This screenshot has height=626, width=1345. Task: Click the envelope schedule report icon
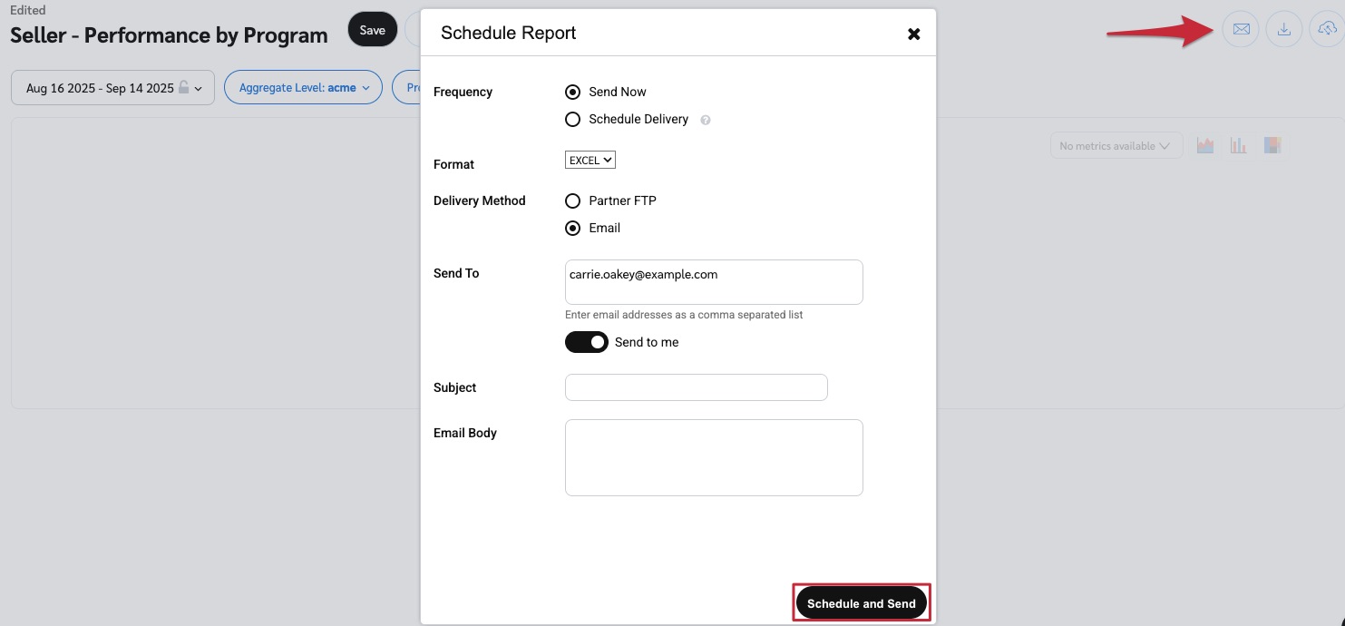coord(1241,30)
